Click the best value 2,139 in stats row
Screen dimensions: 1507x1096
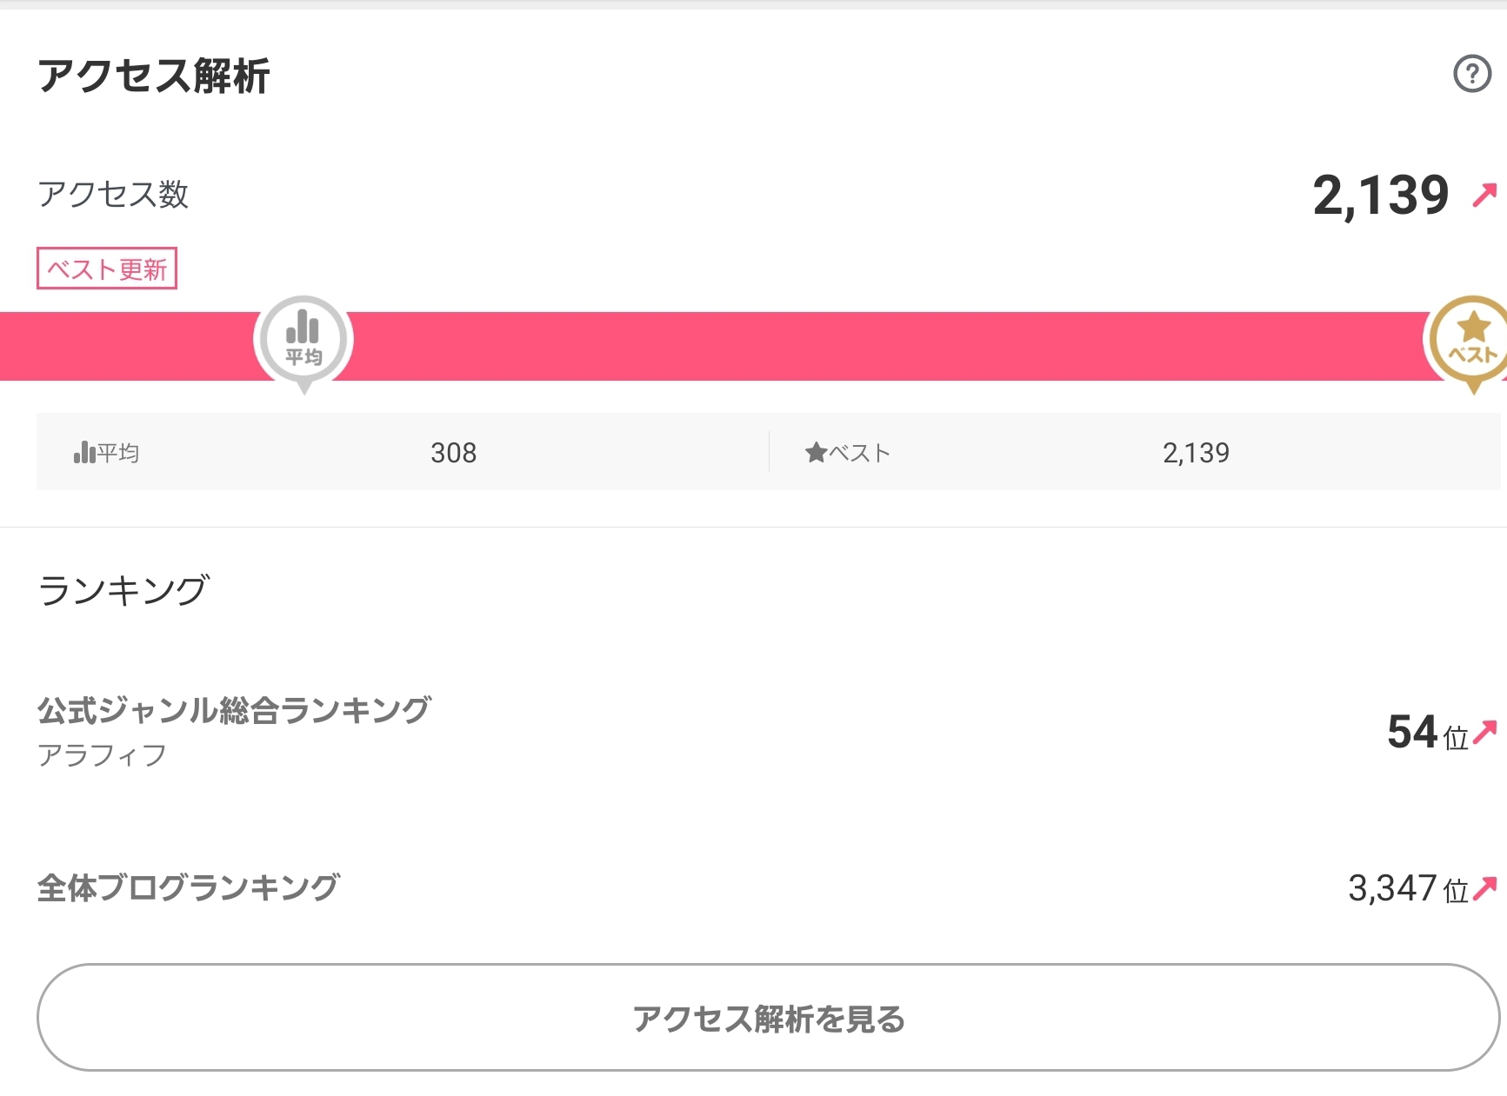1196,453
